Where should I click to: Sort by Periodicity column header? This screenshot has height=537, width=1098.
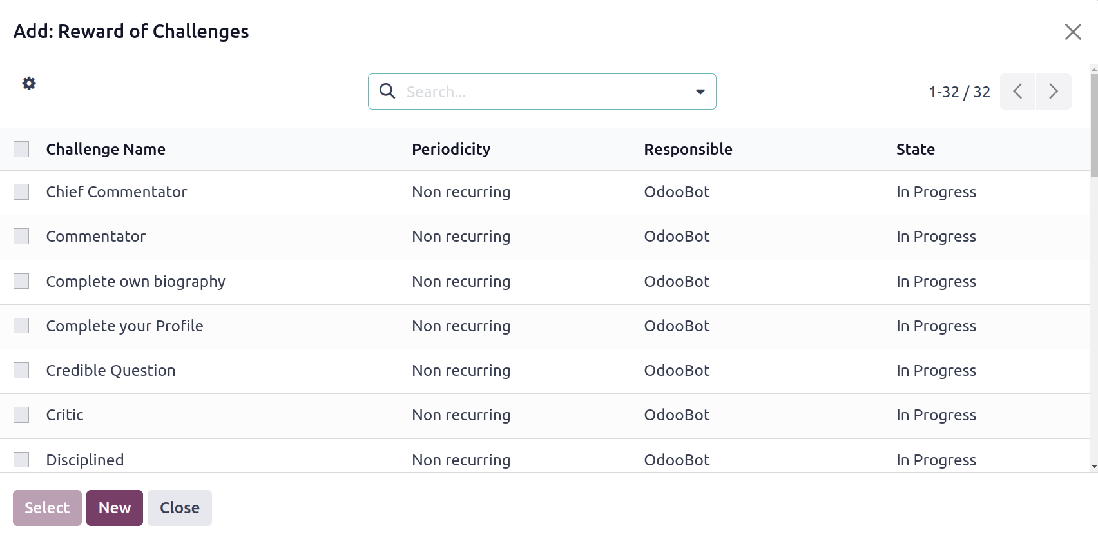451,150
